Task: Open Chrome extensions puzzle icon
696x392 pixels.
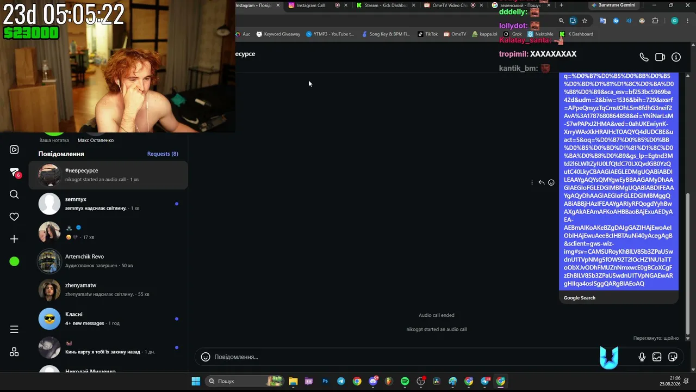Action: point(655,21)
